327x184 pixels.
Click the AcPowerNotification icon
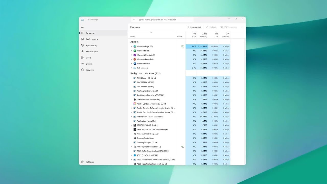(135, 99)
